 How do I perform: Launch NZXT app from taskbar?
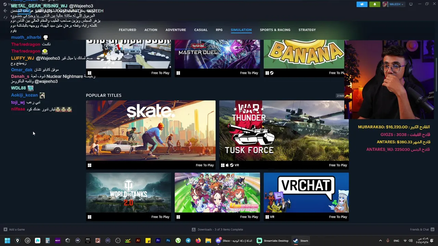point(57,241)
